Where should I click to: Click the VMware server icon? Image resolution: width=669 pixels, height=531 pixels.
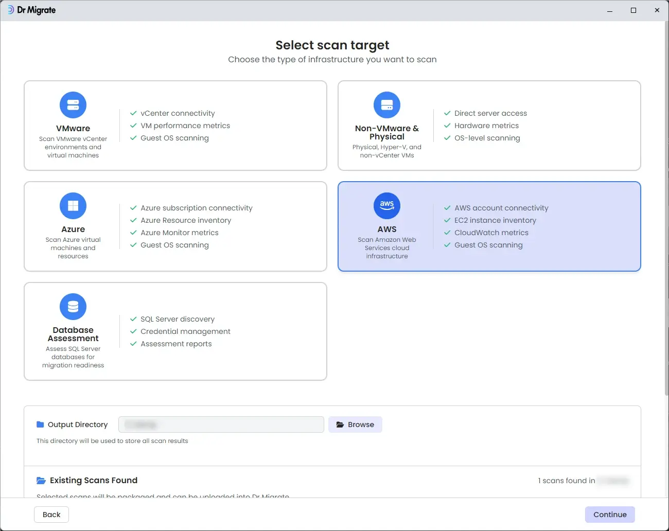pos(73,105)
